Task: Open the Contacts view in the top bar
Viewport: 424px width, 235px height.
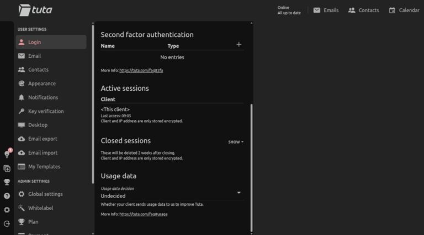Action: tap(363, 10)
